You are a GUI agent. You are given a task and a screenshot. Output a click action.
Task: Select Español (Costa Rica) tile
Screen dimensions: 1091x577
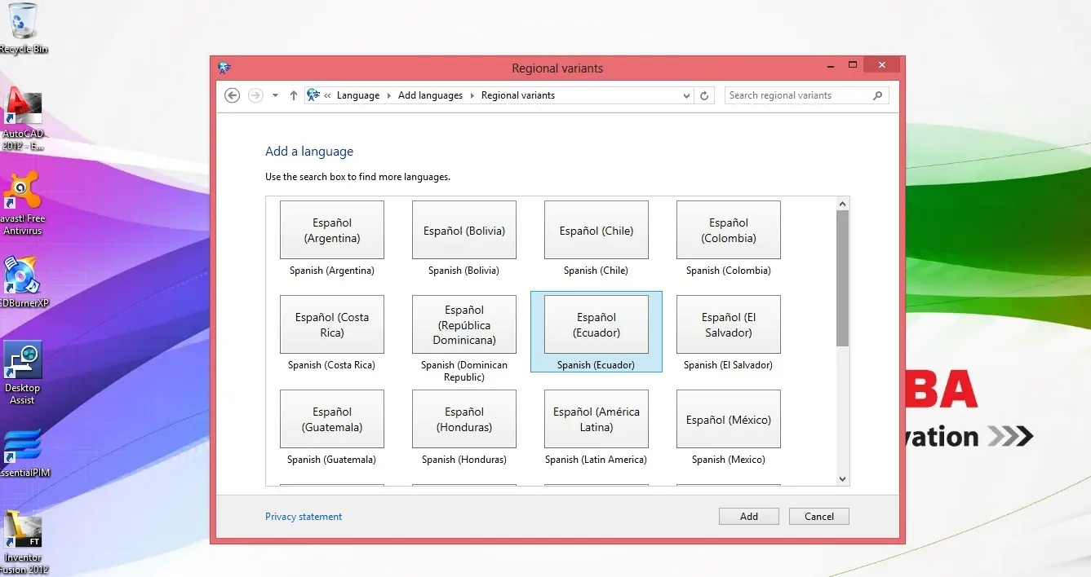click(332, 324)
